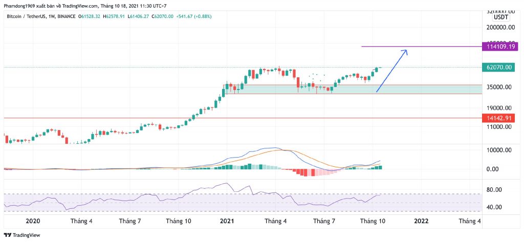Click the blue upward trend arrow
This screenshot has height=242, width=524.
point(391,71)
